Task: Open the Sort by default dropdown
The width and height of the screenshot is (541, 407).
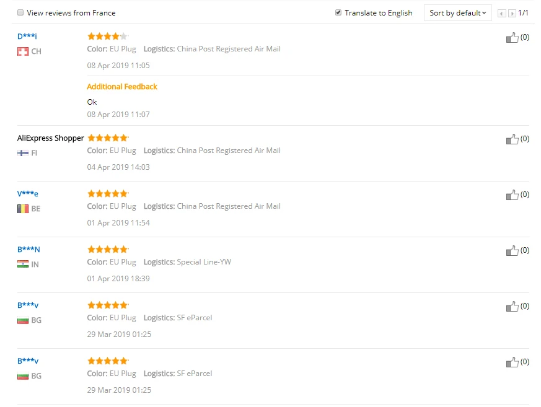Action: point(457,13)
